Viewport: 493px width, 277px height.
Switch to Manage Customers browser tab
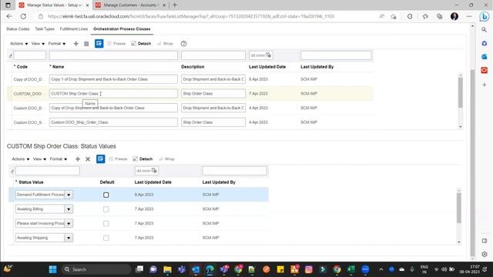click(130, 5)
